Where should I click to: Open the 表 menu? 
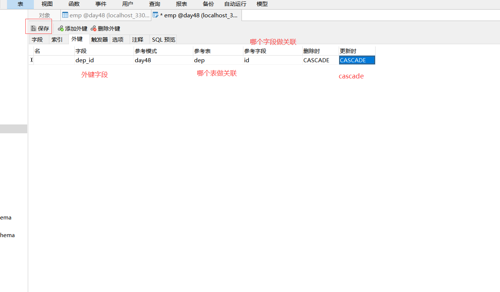click(x=20, y=4)
